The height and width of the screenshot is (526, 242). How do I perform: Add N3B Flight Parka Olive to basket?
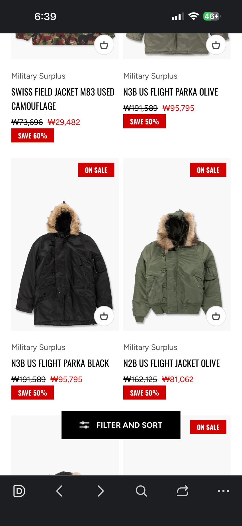(216, 45)
